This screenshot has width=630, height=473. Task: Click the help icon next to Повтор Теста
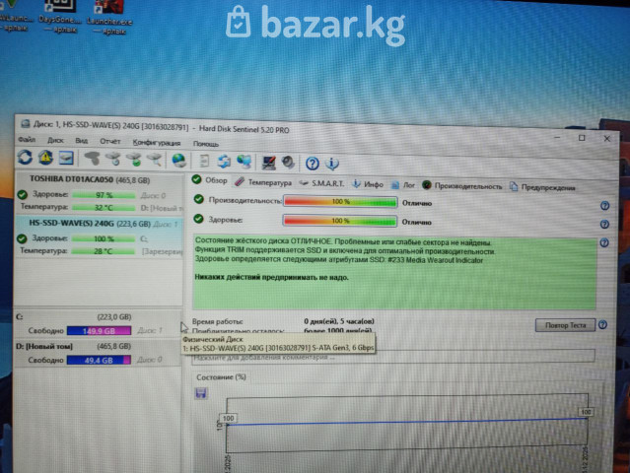click(x=603, y=325)
